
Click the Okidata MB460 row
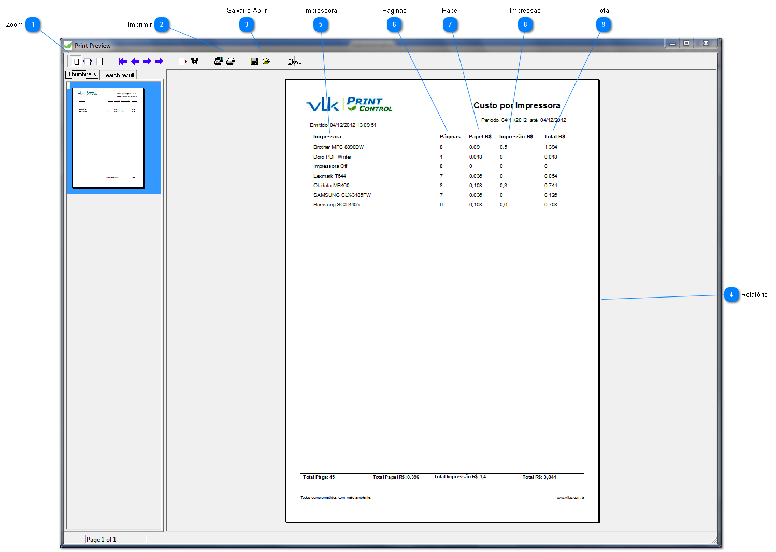point(435,186)
